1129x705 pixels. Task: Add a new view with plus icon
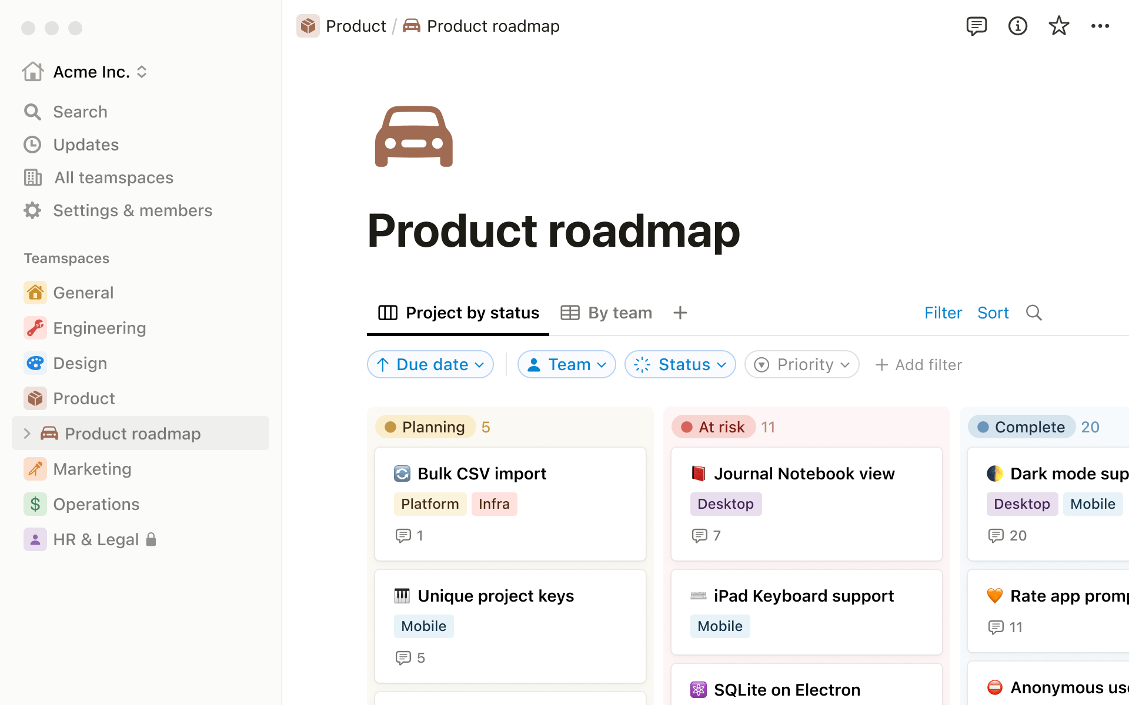pos(680,313)
